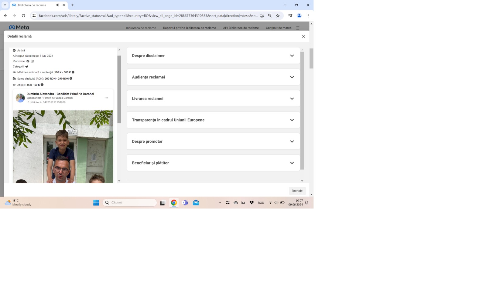
Task: Open Raportul privind Biblioteca de reclame tab
Action: point(189,28)
